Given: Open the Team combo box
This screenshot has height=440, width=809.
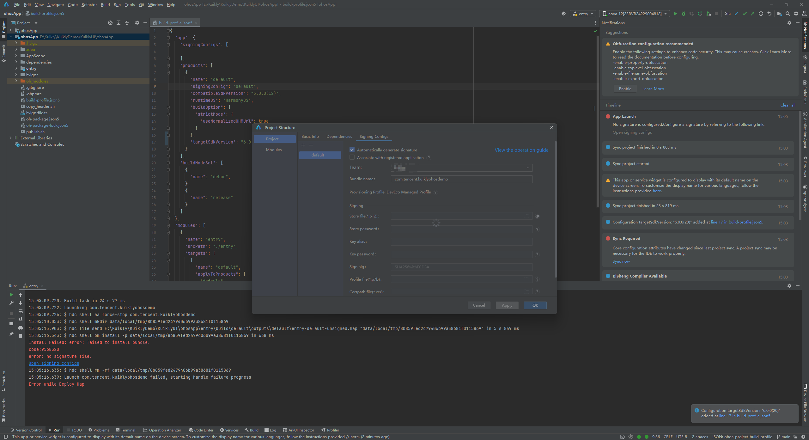Looking at the screenshot, I should 461,168.
